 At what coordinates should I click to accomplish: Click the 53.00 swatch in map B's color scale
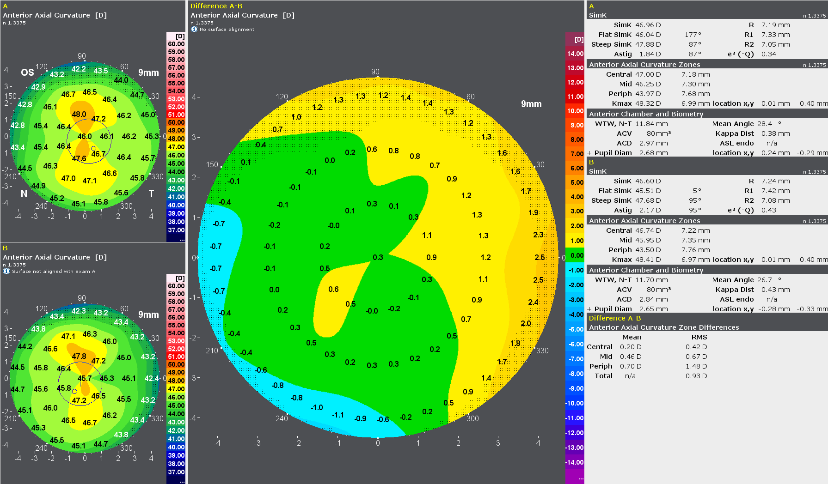176,341
